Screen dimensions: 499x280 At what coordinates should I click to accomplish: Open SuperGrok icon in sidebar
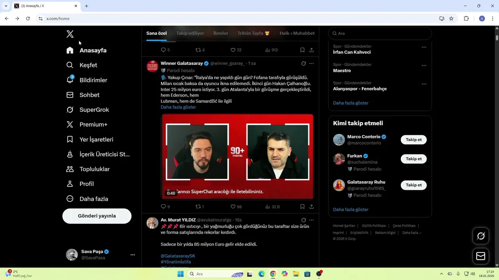[70, 110]
